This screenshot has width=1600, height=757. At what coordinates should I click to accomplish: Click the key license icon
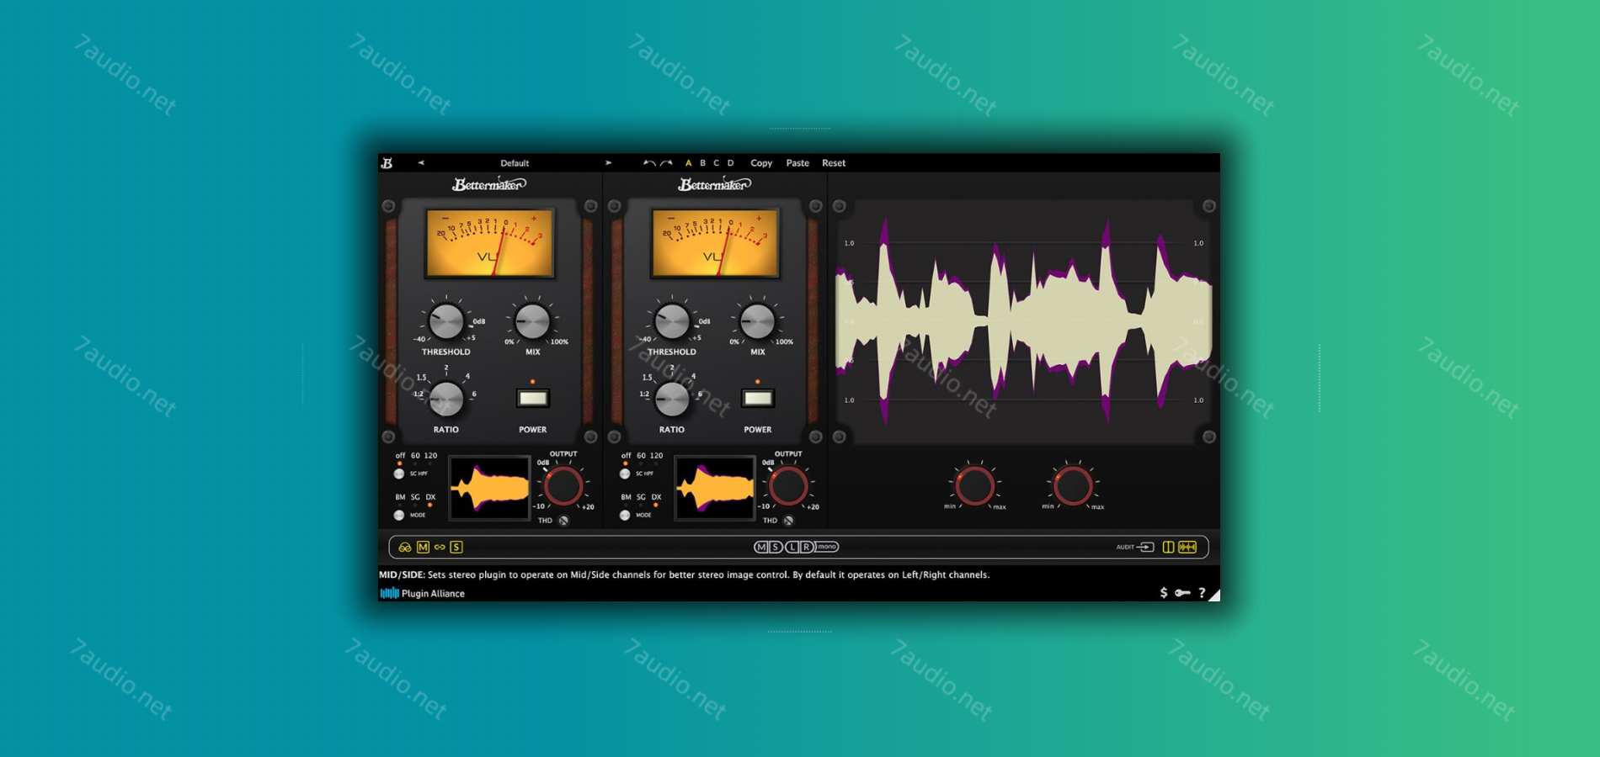point(1182,593)
